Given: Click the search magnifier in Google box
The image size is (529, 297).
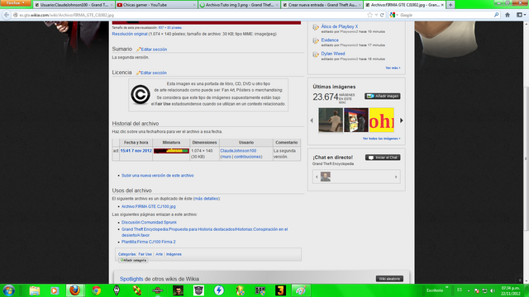Looking at the screenshot, I should tap(496, 15).
